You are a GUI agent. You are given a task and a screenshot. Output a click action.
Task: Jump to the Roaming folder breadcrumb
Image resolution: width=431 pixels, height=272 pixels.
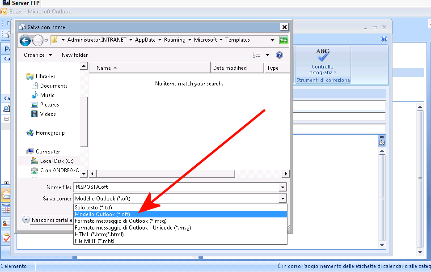click(174, 40)
